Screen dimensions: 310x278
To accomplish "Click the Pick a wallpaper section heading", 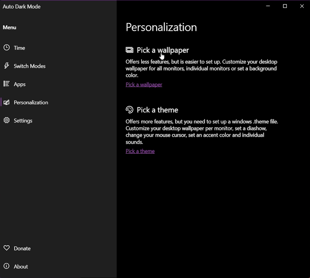I will pos(163,49).
